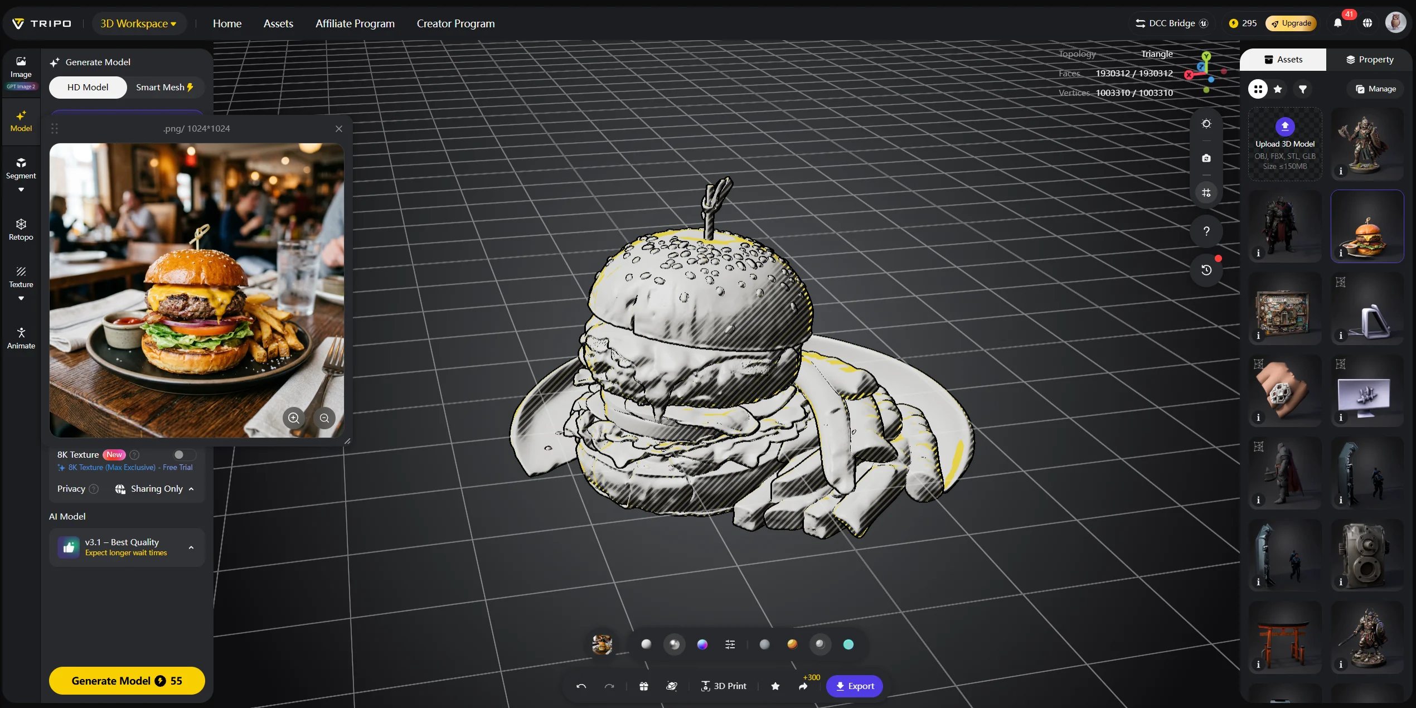Viewport: 1416px width, 708px height.
Task: Open the Retopo tool
Action: (21, 229)
